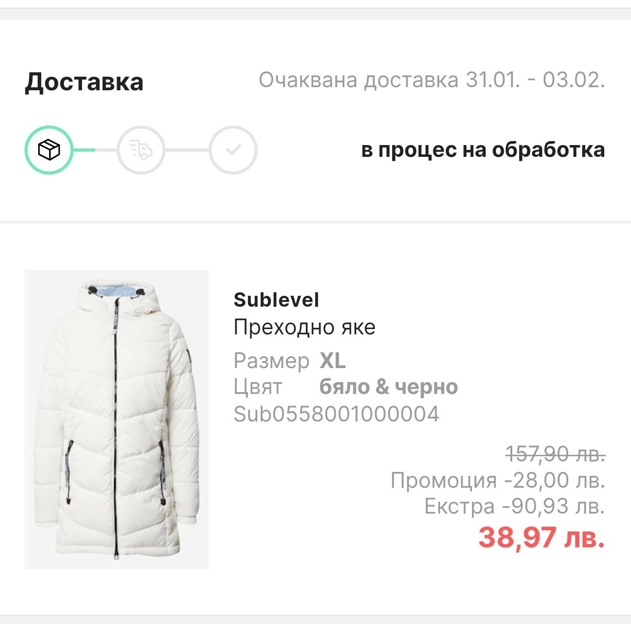Click the Размер label
The height and width of the screenshot is (624, 631).
point(271,361)
